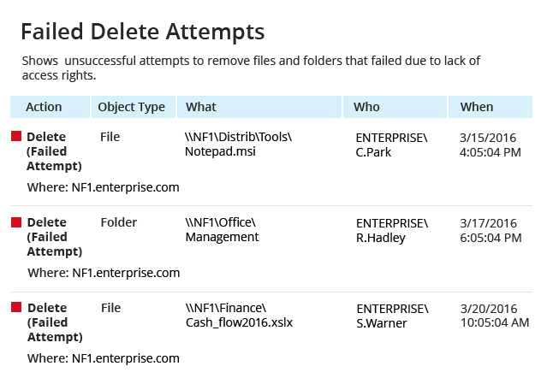Select the \\NF1\Finance\Cash_flow2016.xslx path

coord(239,316)
